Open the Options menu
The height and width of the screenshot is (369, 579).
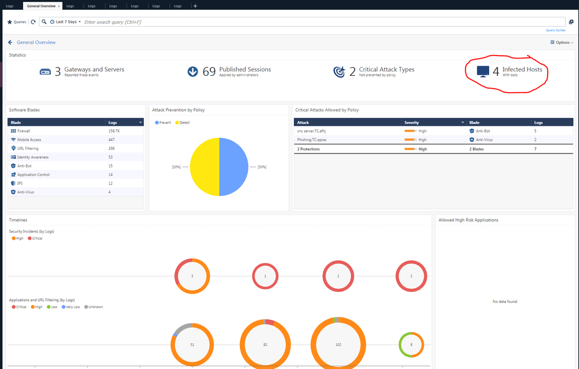[x=562, y=42]
